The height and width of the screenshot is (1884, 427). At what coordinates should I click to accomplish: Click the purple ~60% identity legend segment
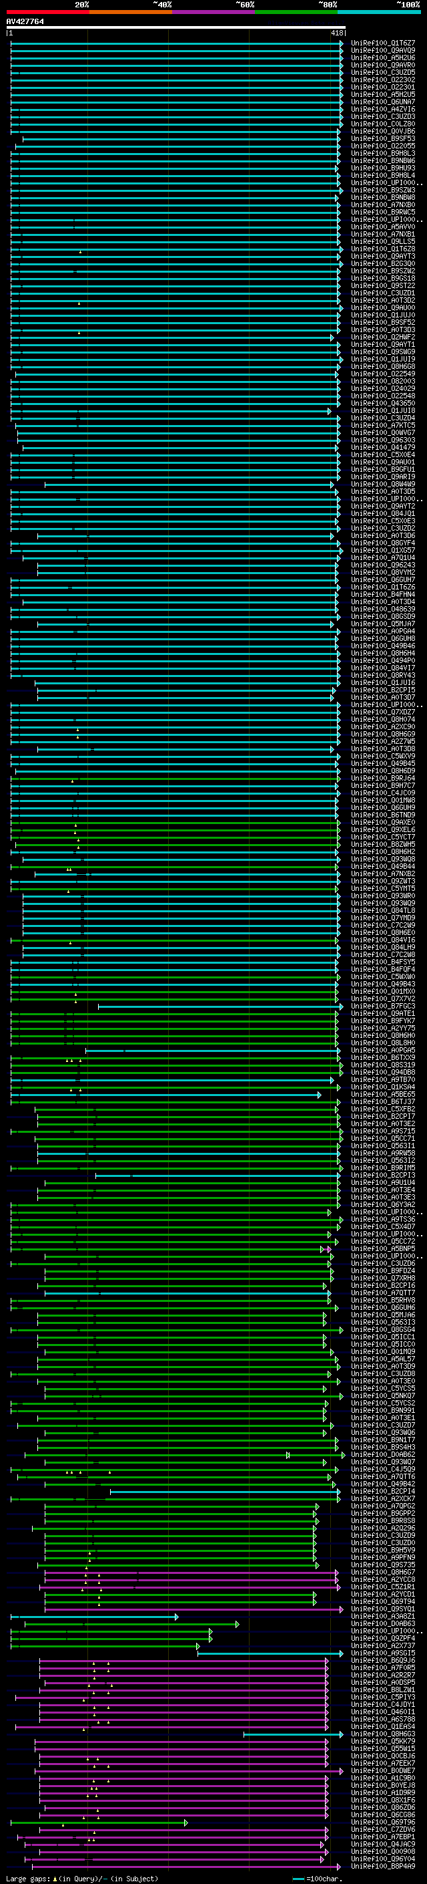213,13
